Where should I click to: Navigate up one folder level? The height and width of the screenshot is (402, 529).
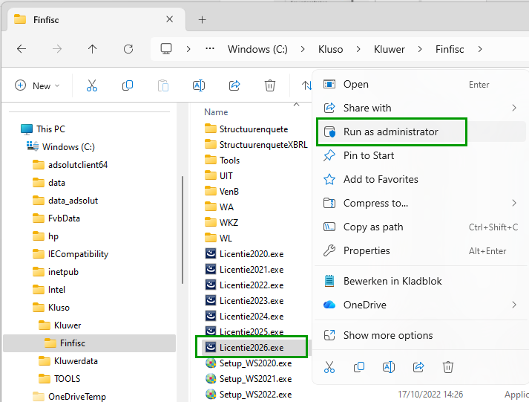[x=92, y=49]
